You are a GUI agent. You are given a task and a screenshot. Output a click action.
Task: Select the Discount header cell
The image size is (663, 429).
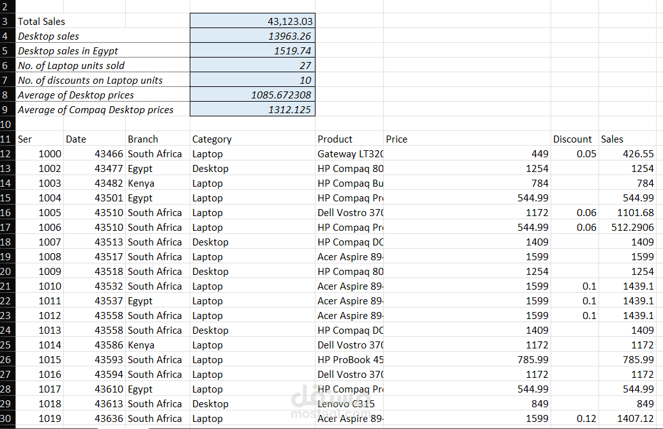[572, 139]
